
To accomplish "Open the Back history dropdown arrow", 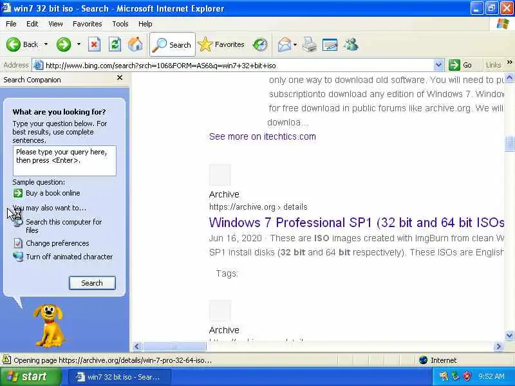I will pos(46,44).
